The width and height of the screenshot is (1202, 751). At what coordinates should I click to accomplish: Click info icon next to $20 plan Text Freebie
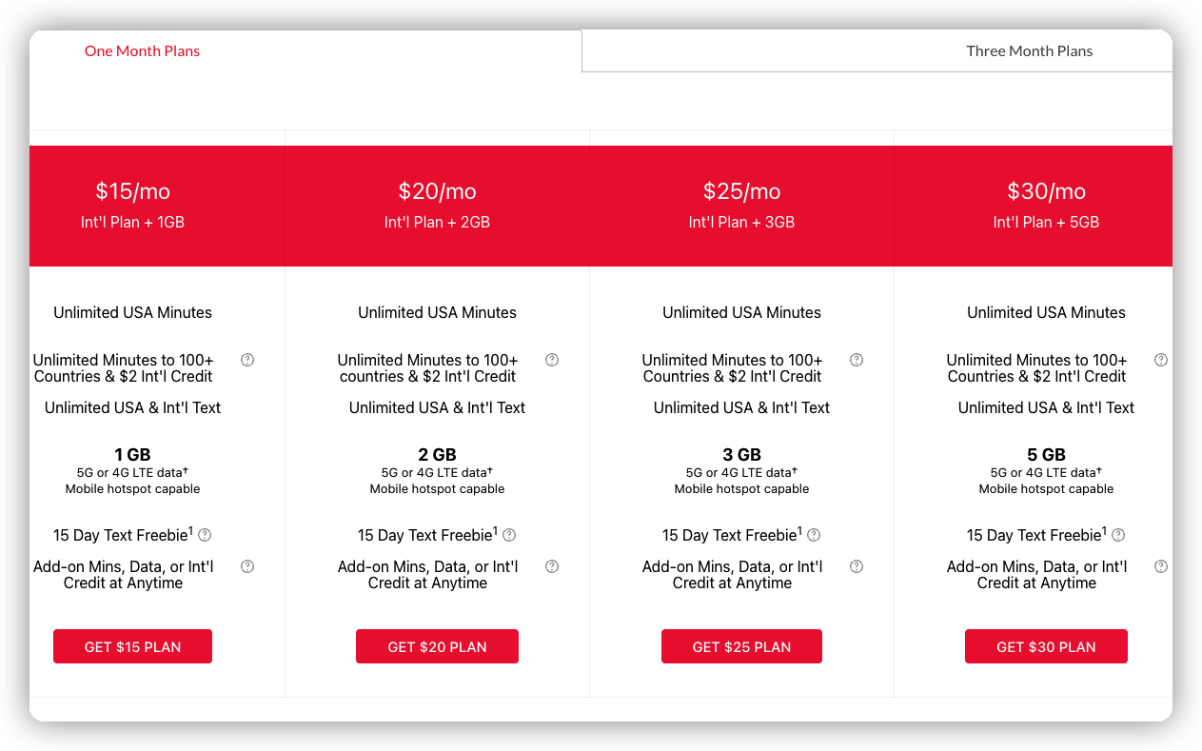509,535
